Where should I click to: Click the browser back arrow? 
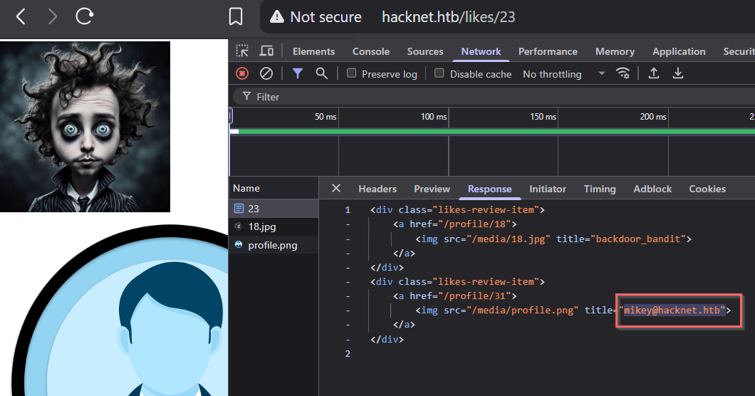coord(21,16)
